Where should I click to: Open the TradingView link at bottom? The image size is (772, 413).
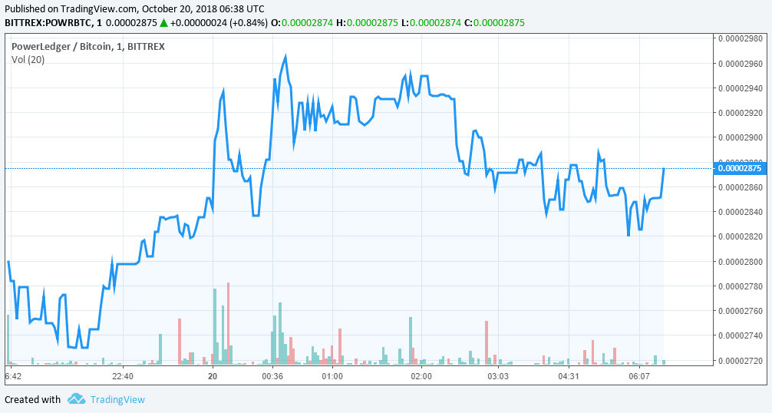(x=117, y=400)
